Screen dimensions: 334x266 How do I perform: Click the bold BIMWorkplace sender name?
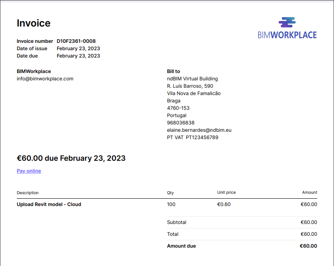[x=33, y=71]
